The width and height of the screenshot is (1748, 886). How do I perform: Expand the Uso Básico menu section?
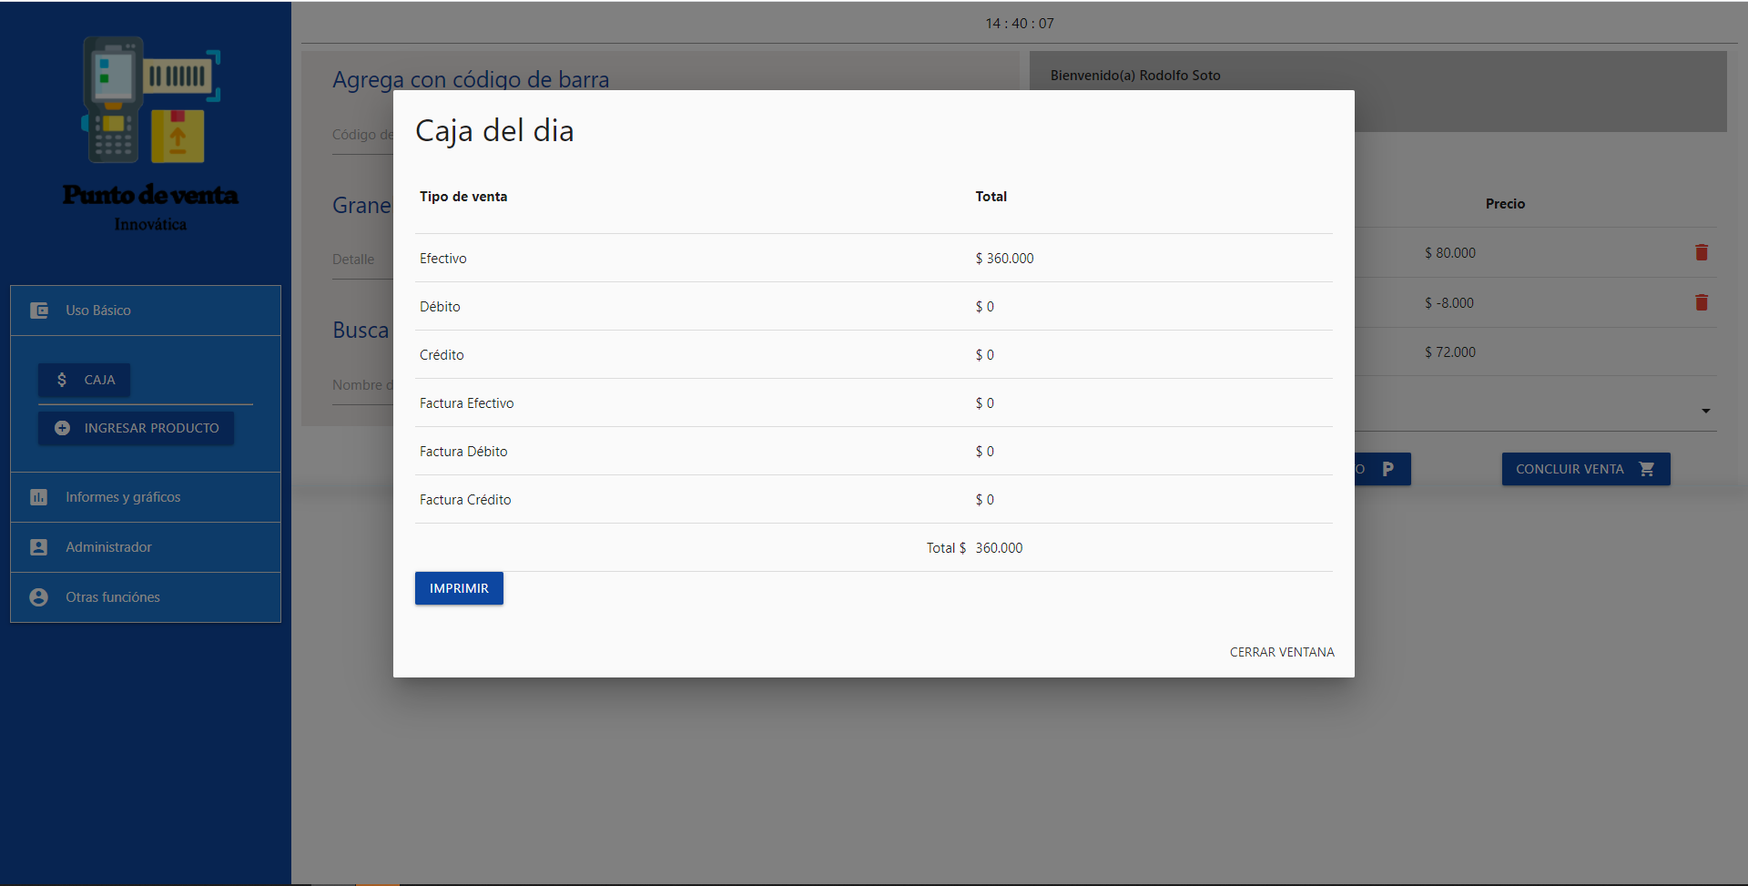point(98,311)
